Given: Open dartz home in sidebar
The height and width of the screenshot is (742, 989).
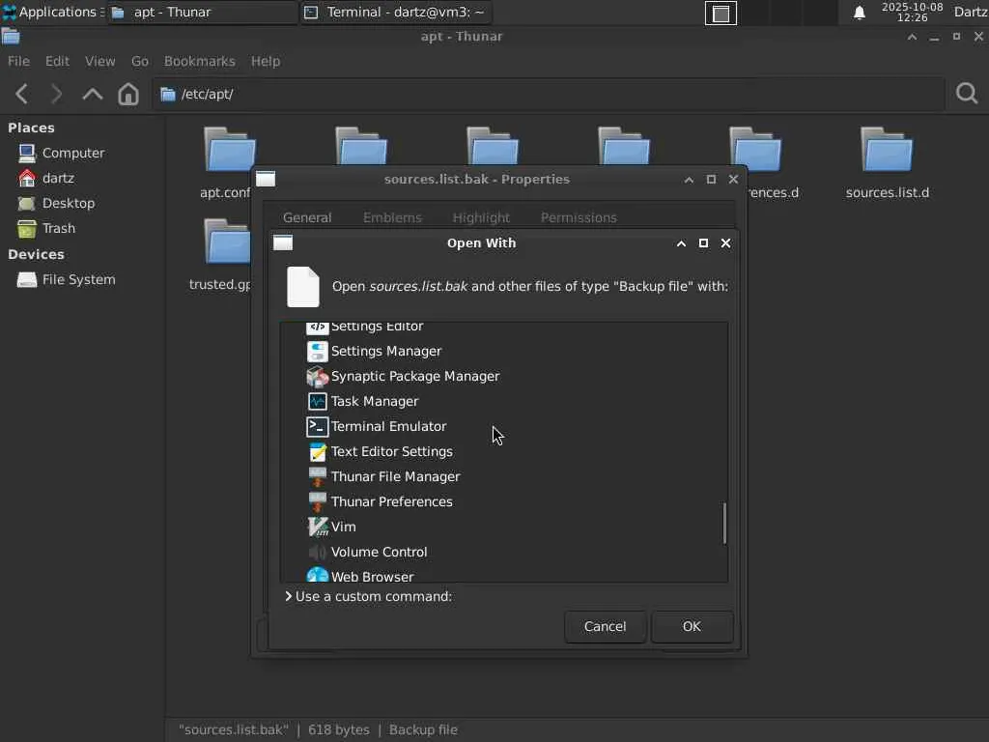Looking at the screenshot, I should (46, 179).
